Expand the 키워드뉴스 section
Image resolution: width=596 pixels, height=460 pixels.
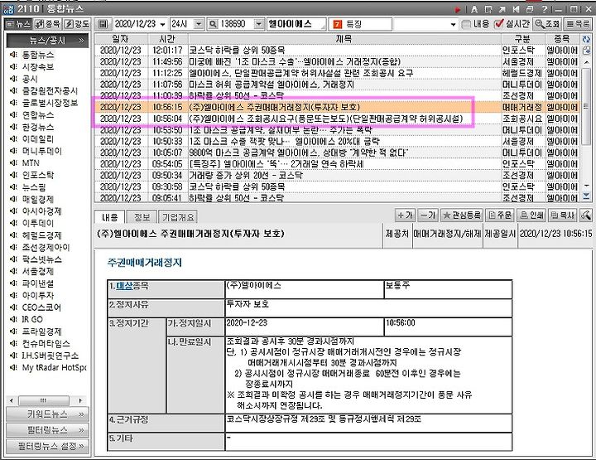(47, 414)
